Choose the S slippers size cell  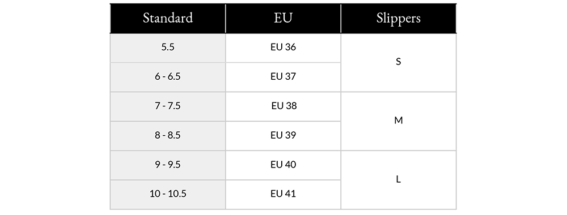tap(399, 62)
